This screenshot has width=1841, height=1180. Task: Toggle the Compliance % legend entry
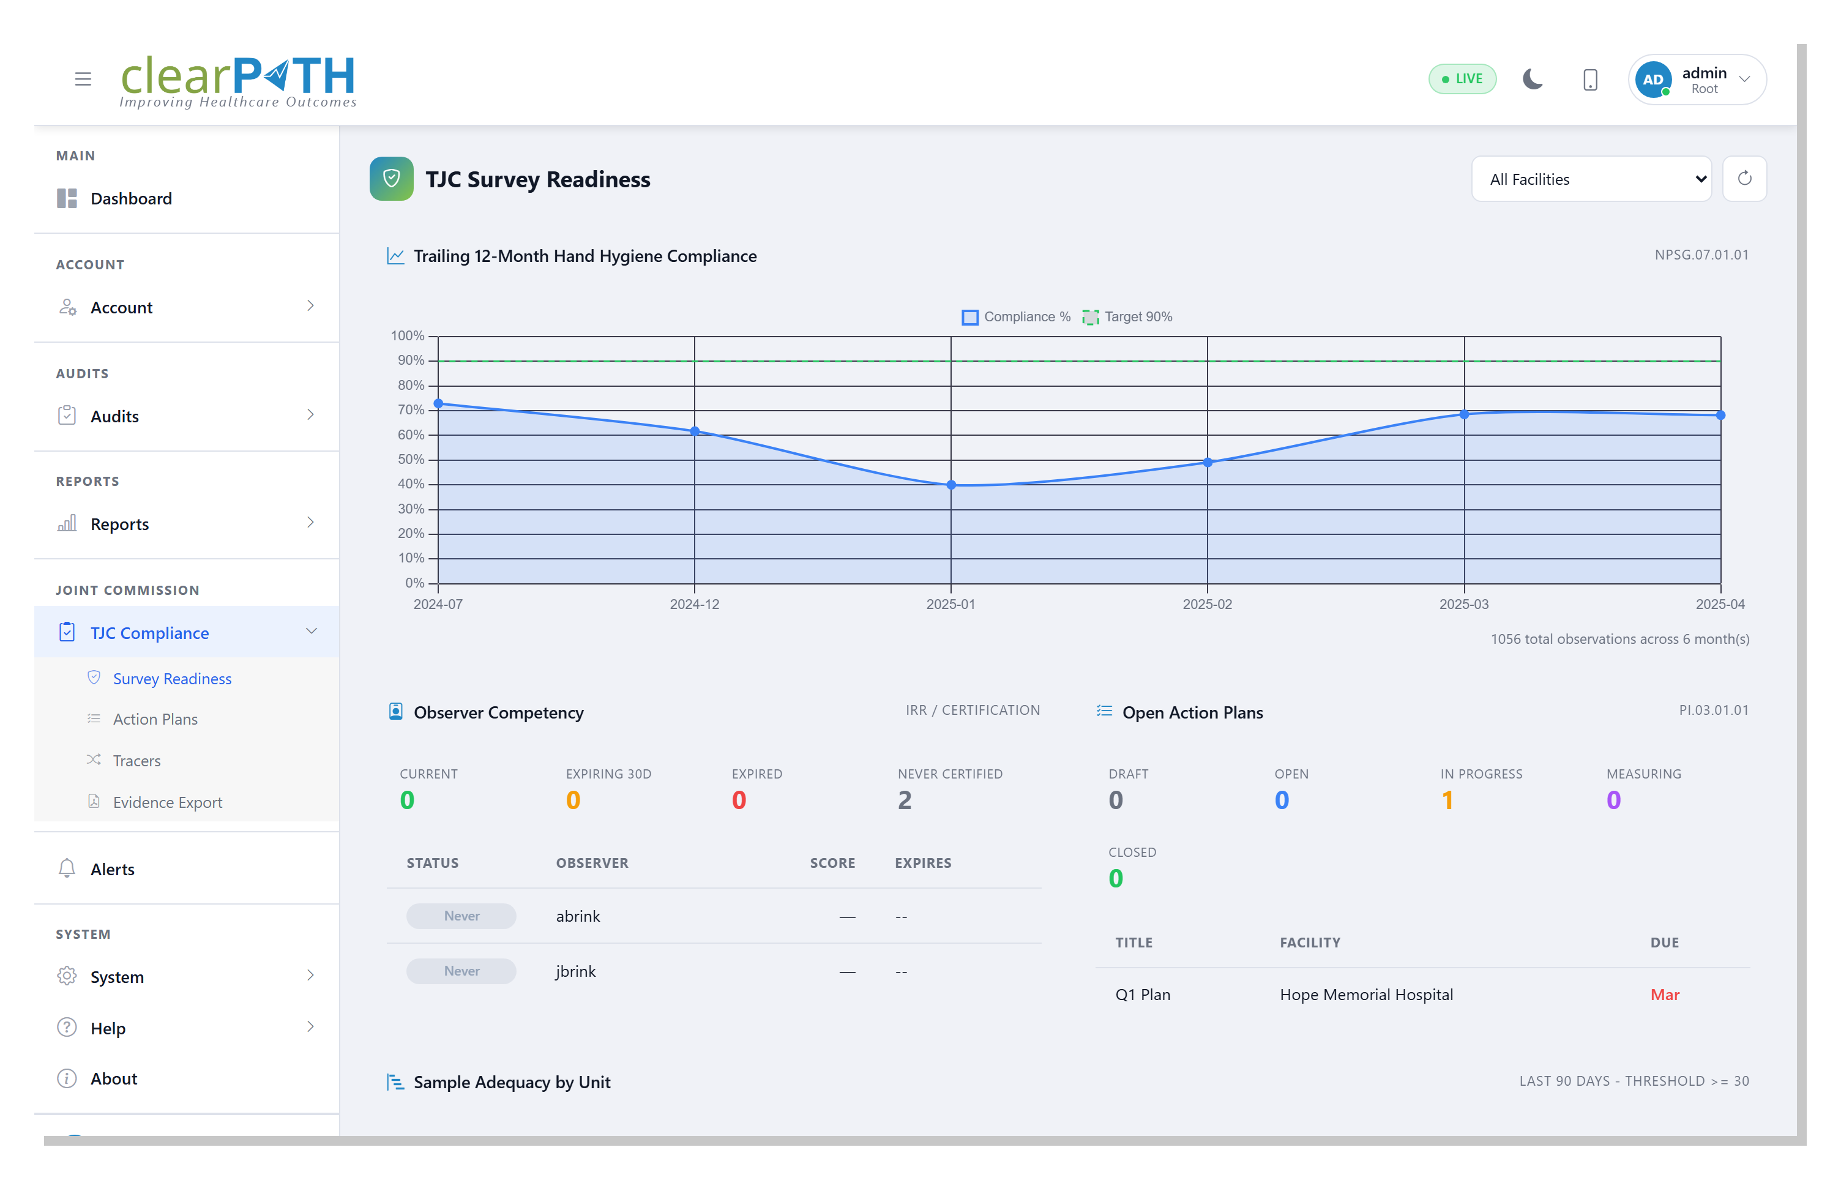(1026, 316)
